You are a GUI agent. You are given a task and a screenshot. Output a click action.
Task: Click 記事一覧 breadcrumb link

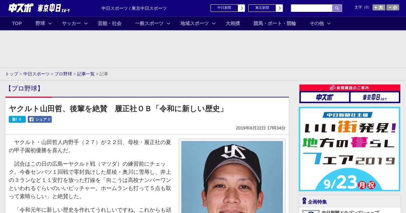pos(86,74)
